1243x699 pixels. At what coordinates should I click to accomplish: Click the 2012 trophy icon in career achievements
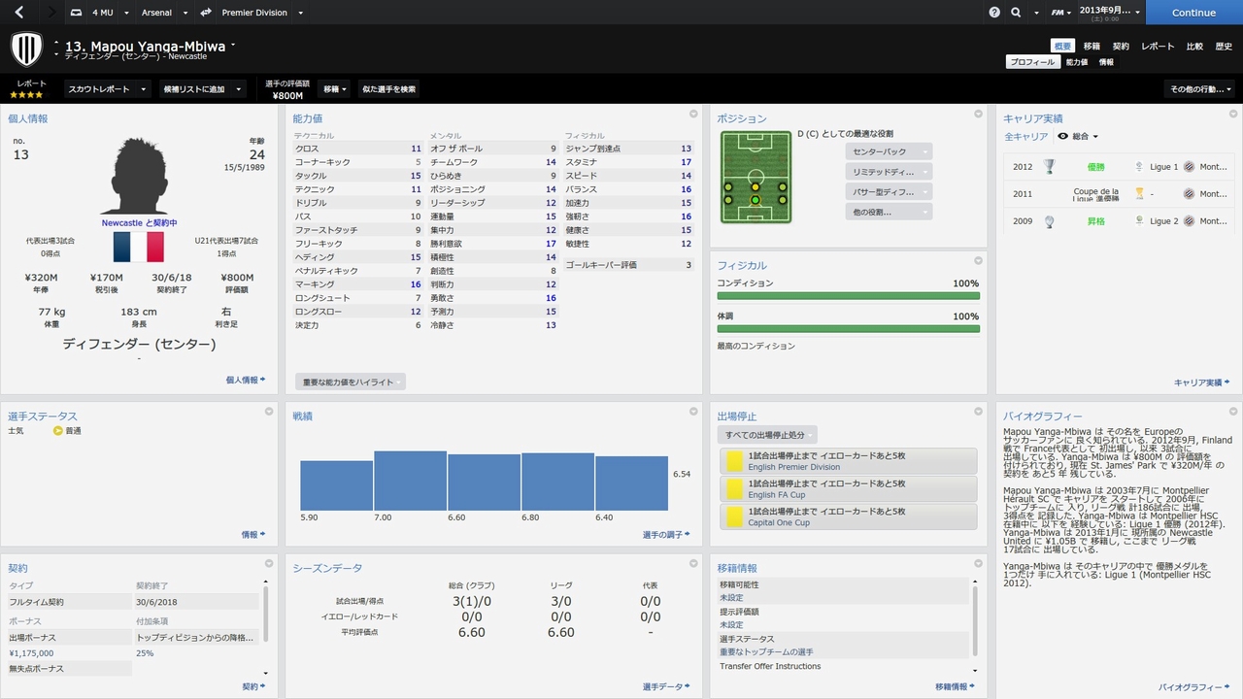pos(1049,167)
